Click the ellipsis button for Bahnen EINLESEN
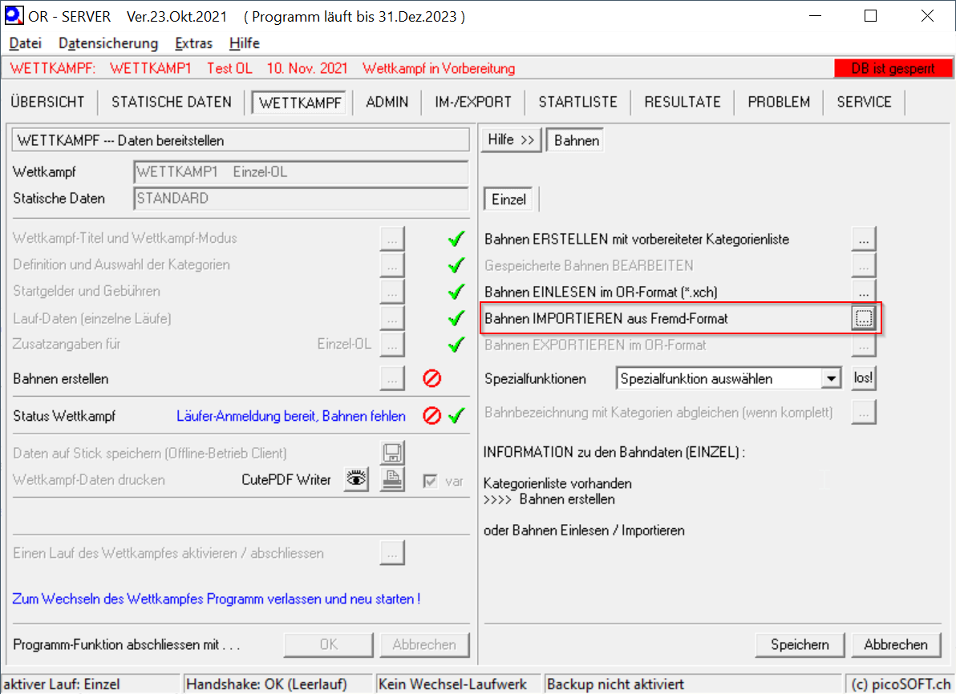The image size is (956, 694). (863, 291)
